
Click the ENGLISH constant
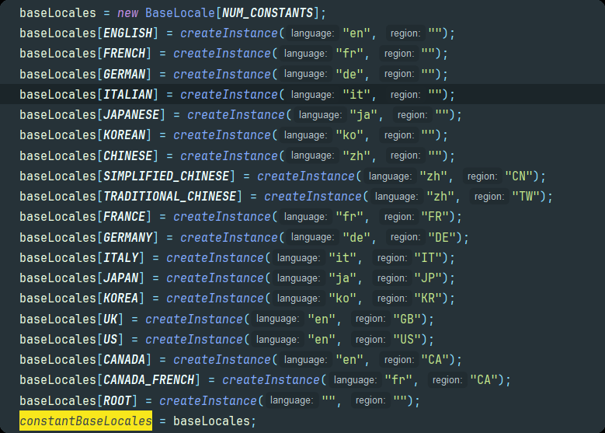point(128,33)
